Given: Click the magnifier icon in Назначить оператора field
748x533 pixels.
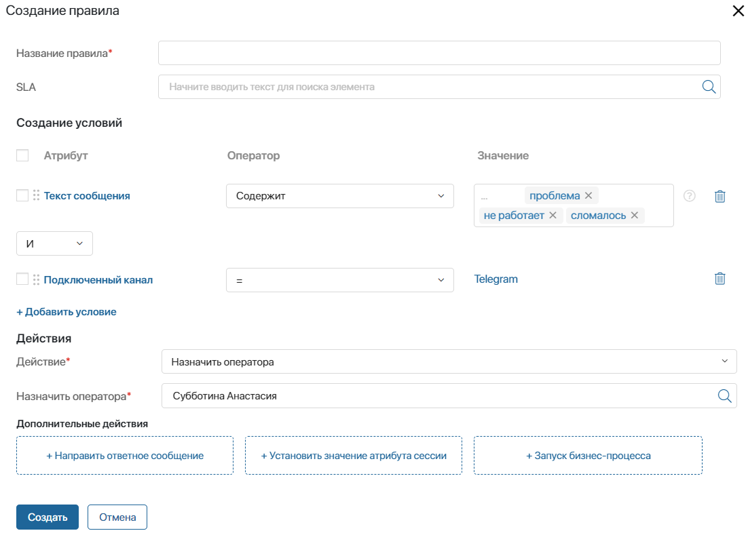Looking at the screenshot, I should 725,396.
